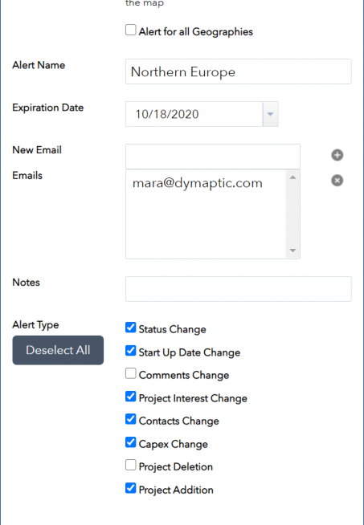Uncheck the Capex Change checkbox
The width and height of the screenshot is (364, 525).
click(x=131, y=442)
